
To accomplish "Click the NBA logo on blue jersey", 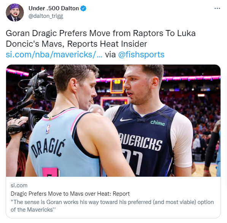I will pos(48,129).
